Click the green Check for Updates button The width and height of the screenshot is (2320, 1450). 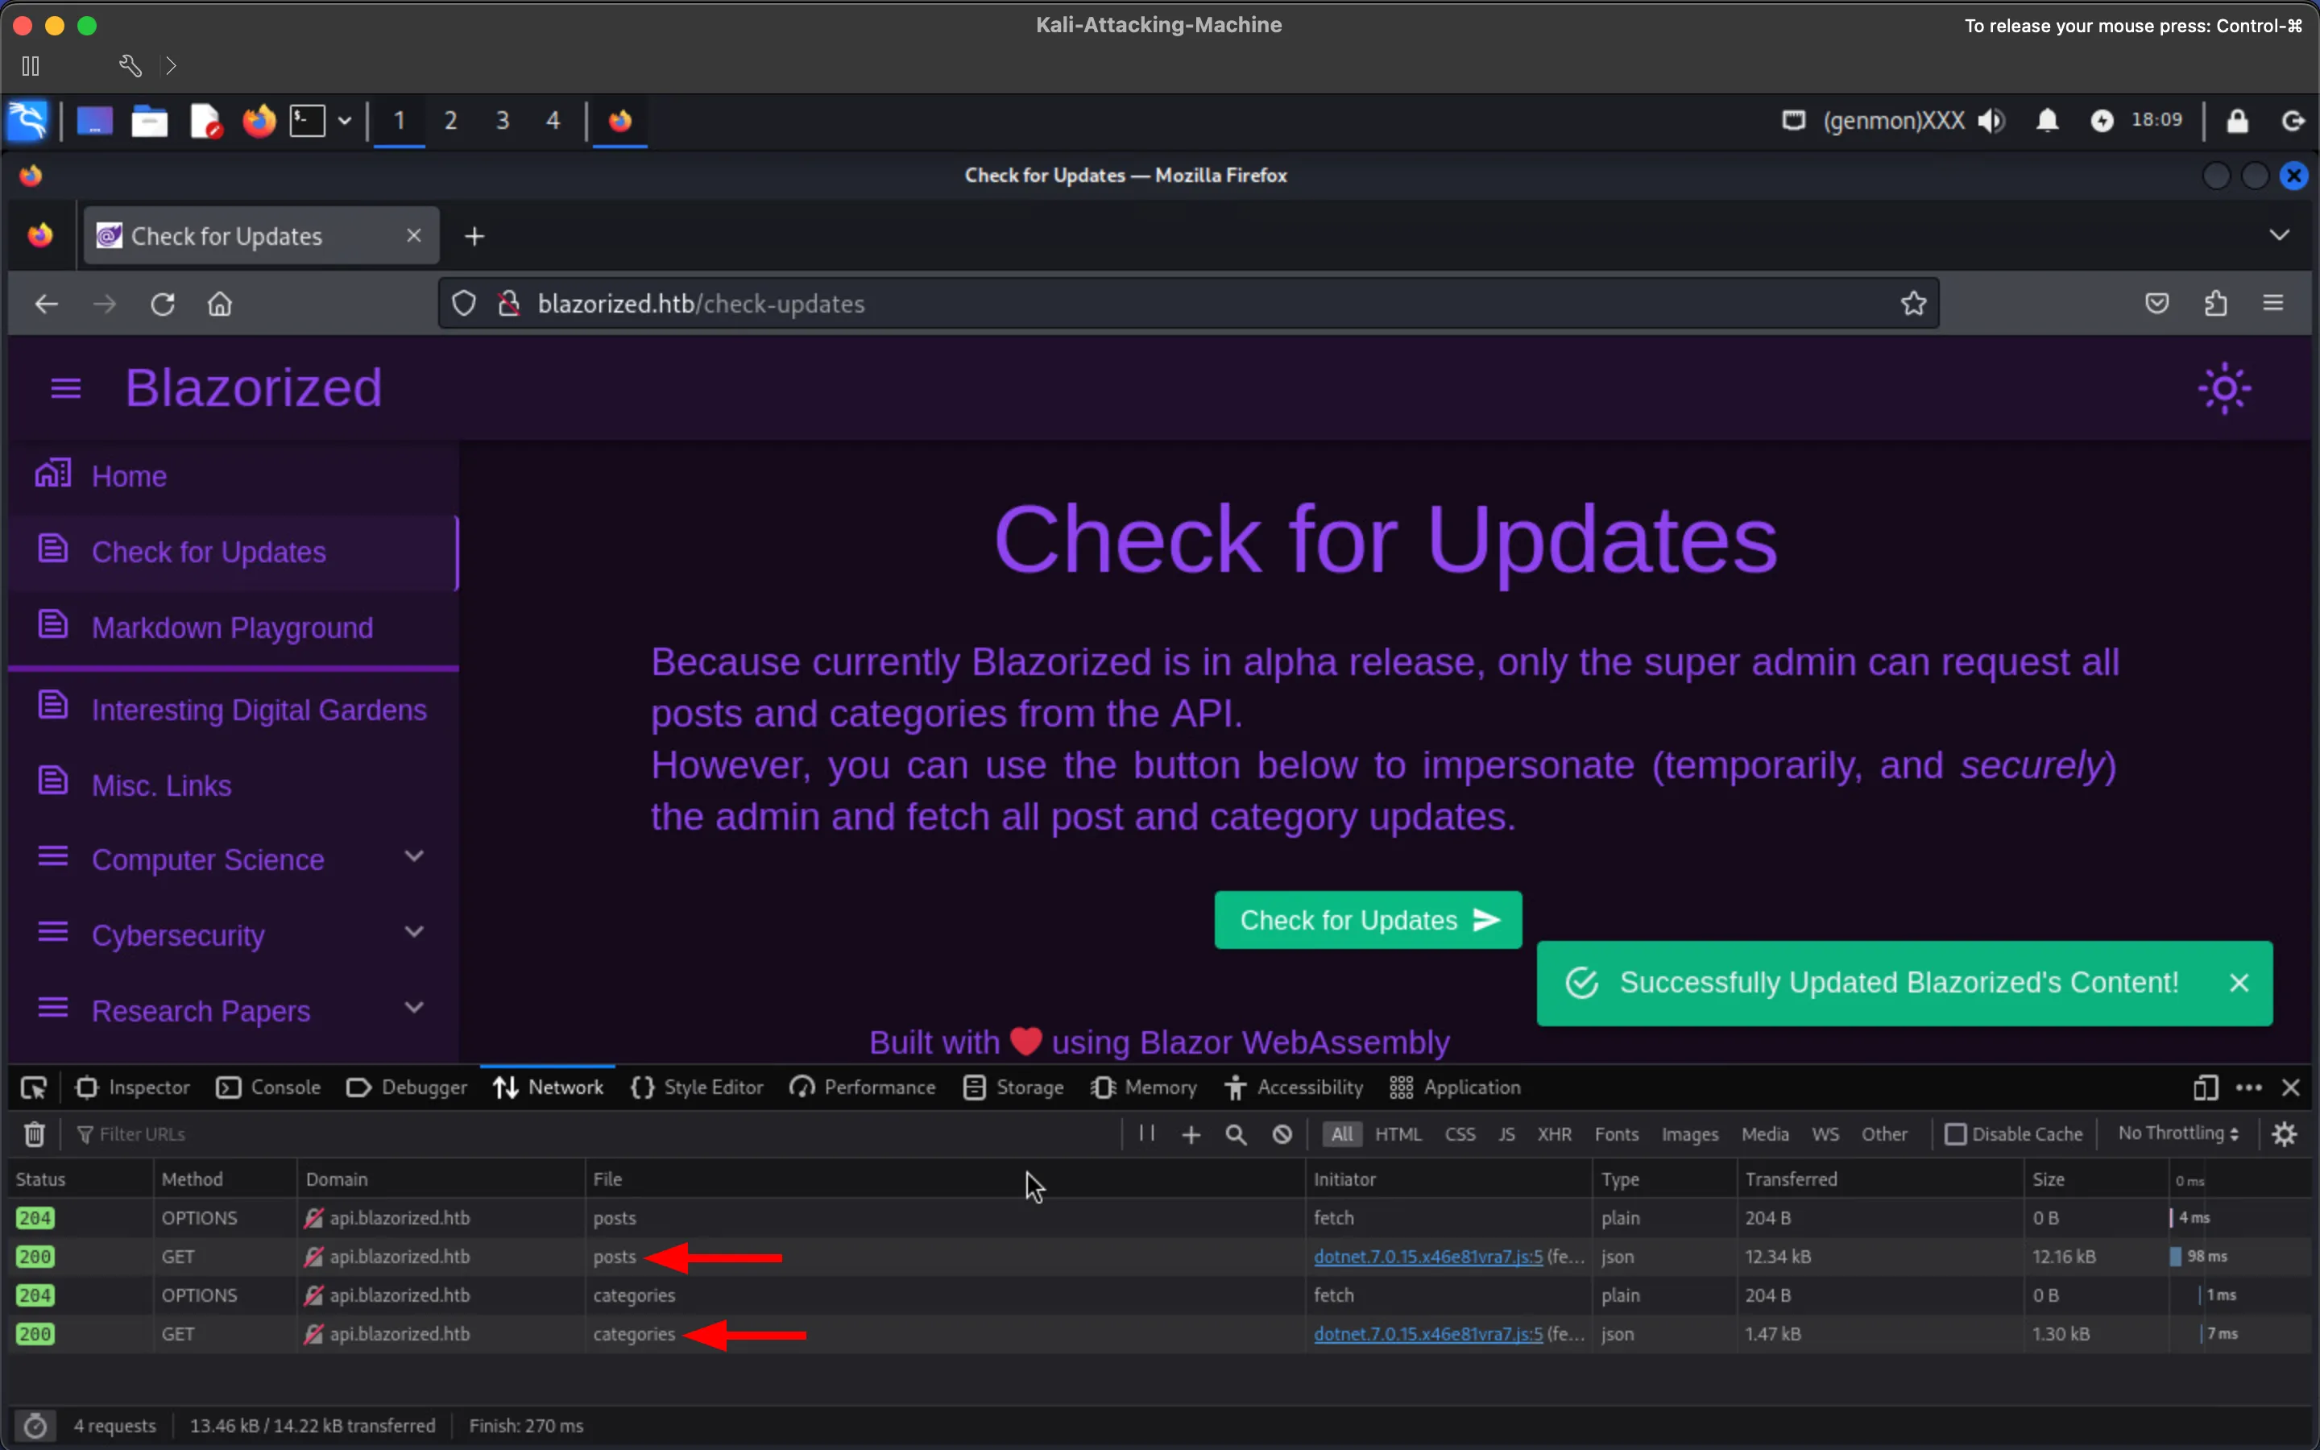point(1368,921)
